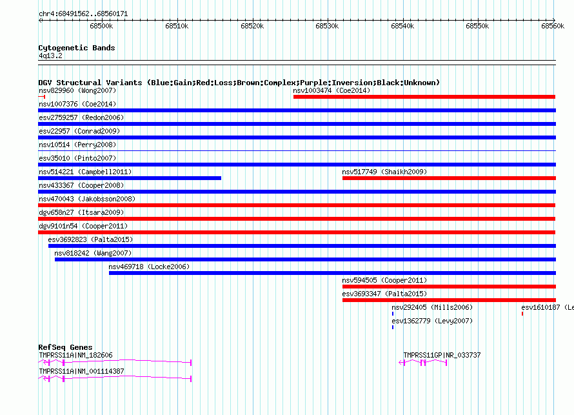Screen dimensions: 574x415
Task: Click the esv3693347 (Palta2015) red bar
Action: click(449, 300)
